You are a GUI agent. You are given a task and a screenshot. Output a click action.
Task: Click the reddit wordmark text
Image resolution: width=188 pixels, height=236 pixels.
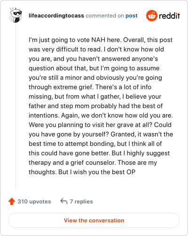click(x=169, y=16)
